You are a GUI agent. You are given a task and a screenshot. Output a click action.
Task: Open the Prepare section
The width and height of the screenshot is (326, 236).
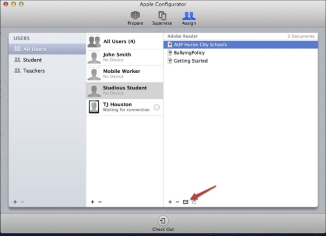135,18
